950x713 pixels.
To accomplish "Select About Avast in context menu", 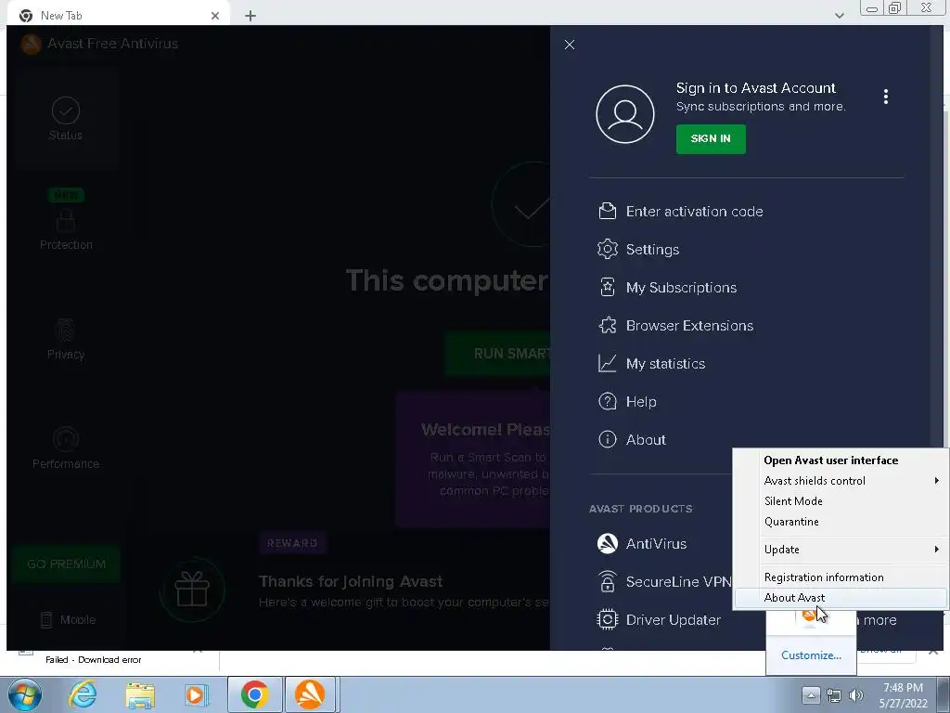I will [x=841, y=598].
